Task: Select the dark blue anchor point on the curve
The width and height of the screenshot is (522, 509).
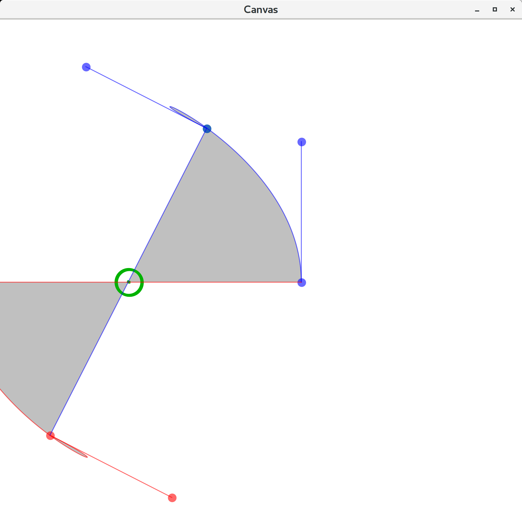Action: coord(207,129)
